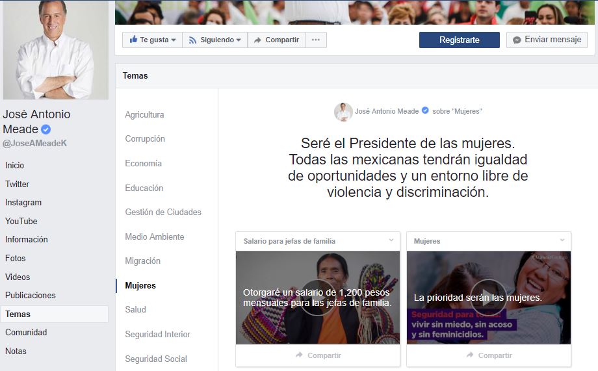Expand chevron on the 'Mujeres' card header
Screen dimensions: 598x371
563,240
